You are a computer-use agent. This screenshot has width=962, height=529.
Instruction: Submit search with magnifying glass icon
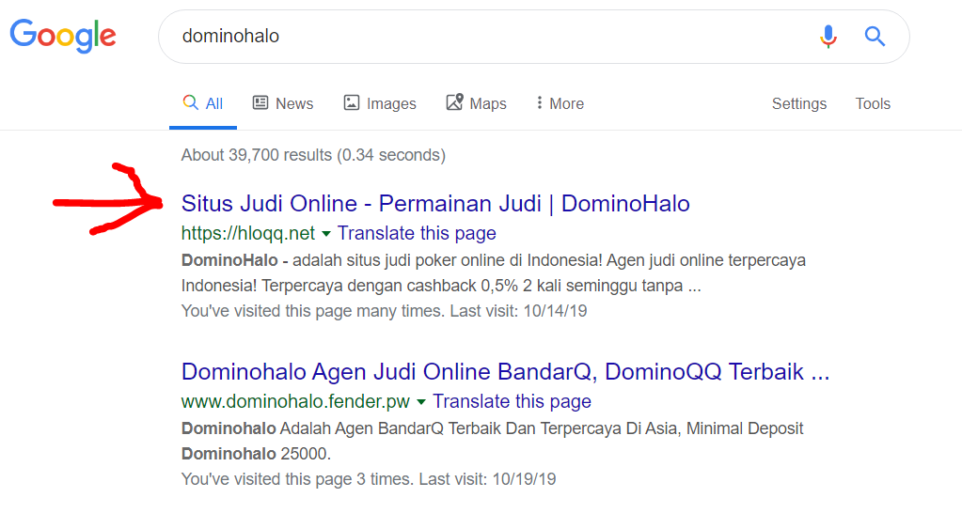click(875, 36)
